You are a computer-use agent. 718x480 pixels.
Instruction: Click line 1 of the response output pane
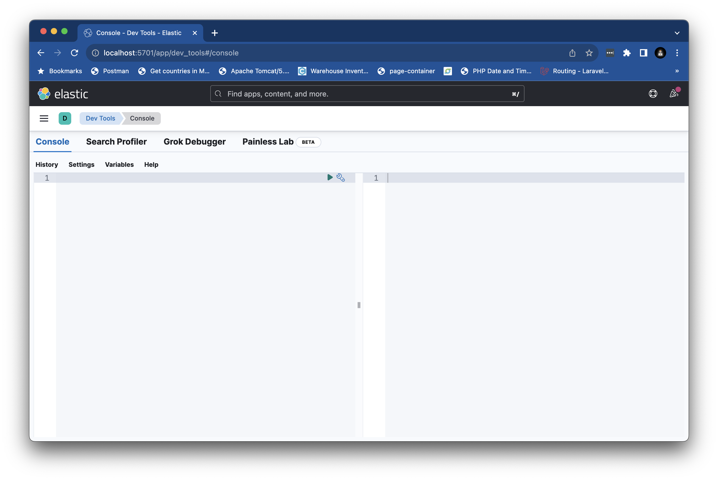(x=535, y=178)
